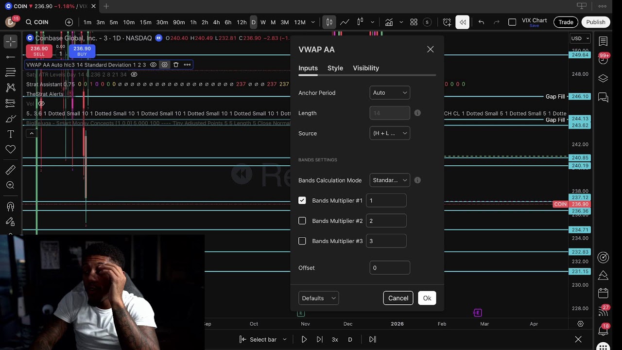Create an alert using the alarm icon
The image size is (622, 350).
(x=447, y=22)
